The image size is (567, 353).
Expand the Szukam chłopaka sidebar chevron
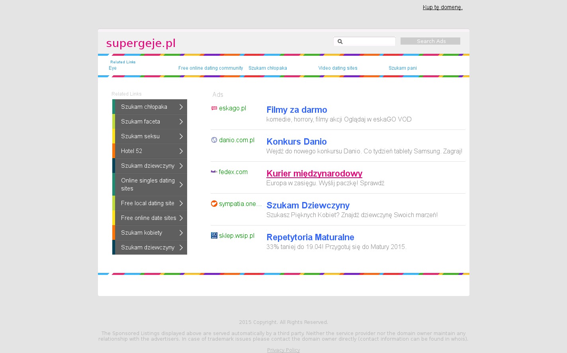[181, 107]
